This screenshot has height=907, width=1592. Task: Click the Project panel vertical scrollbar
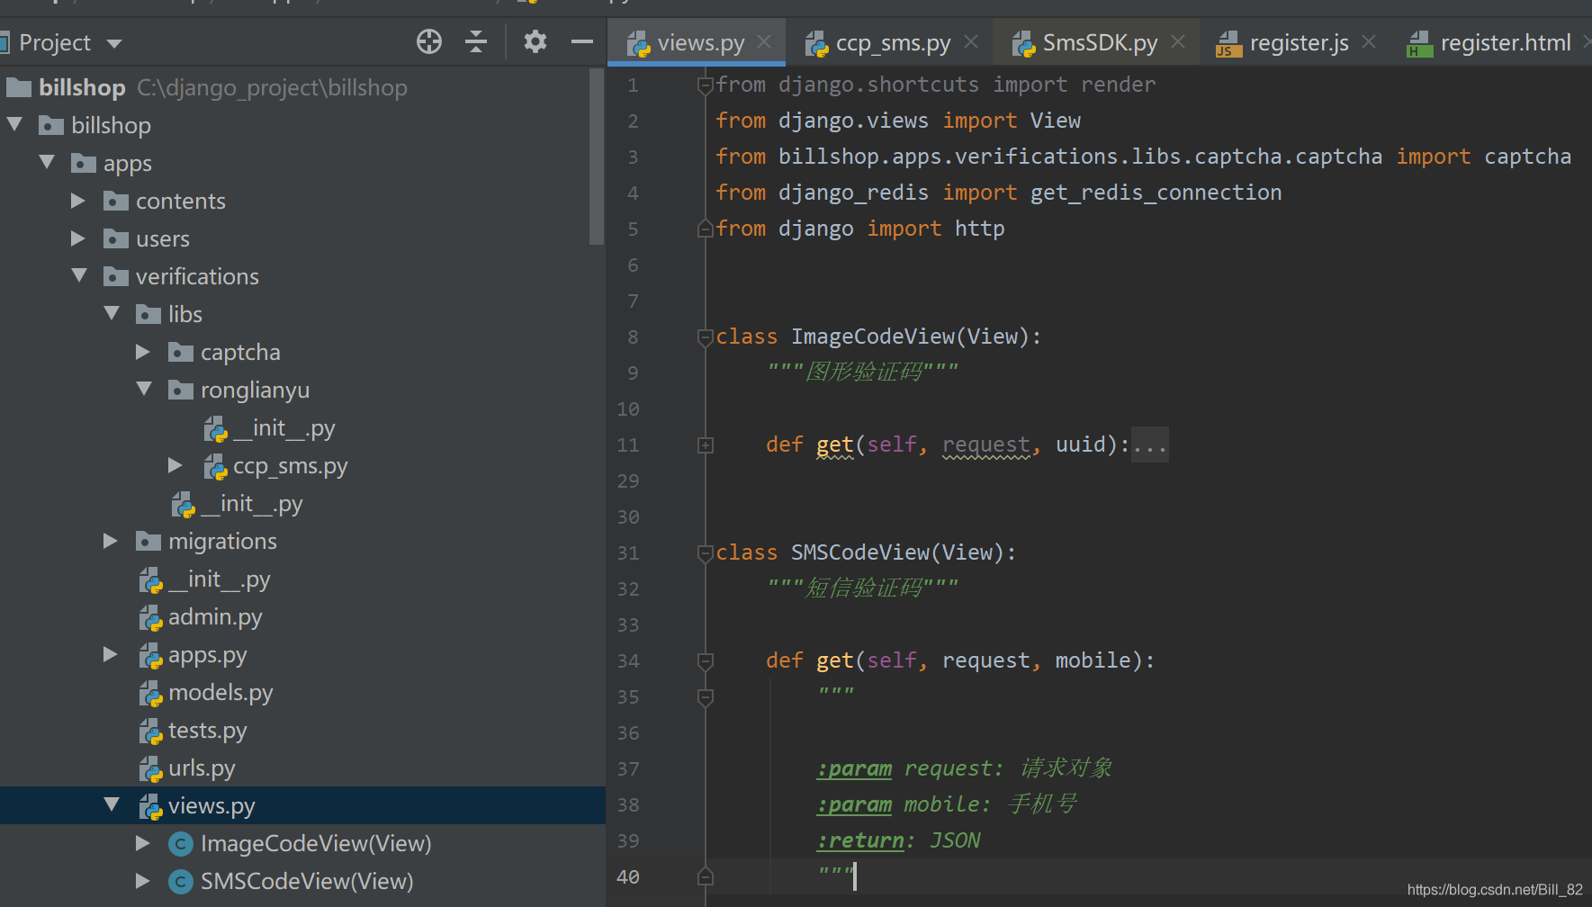(x=596, y=156)
